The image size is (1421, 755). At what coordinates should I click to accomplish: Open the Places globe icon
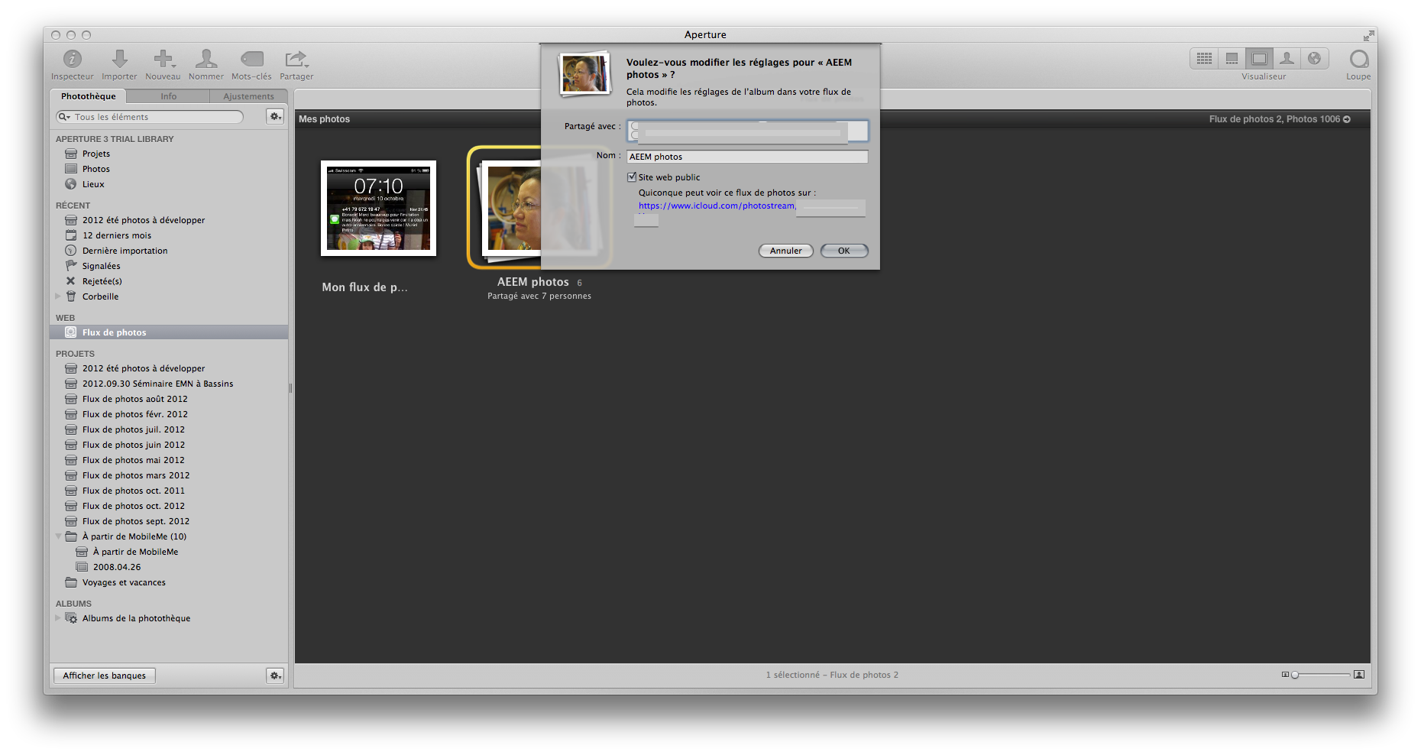tap(1314, 59)
